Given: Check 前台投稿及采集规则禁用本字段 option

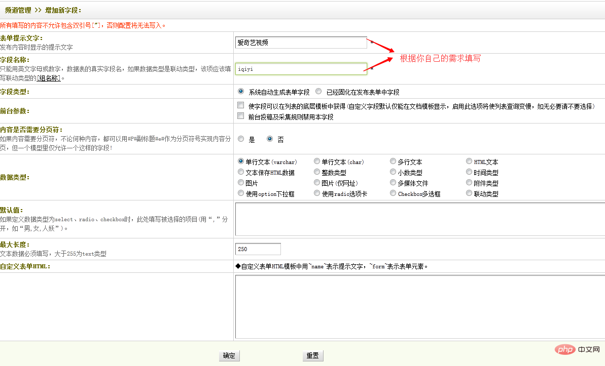Looking at the screenshot, I should coord(241,116).
